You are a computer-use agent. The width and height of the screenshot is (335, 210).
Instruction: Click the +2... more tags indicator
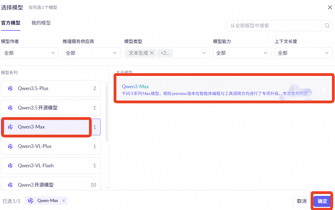coord(165,53)
